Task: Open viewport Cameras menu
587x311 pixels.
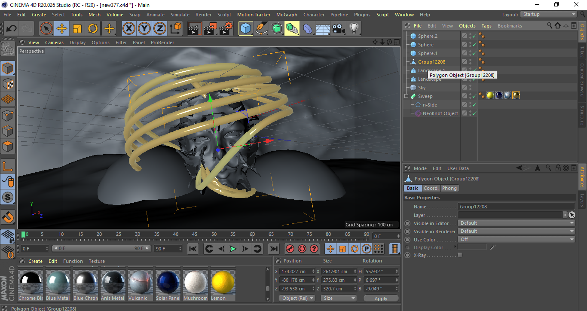Action: coord(55,43)
